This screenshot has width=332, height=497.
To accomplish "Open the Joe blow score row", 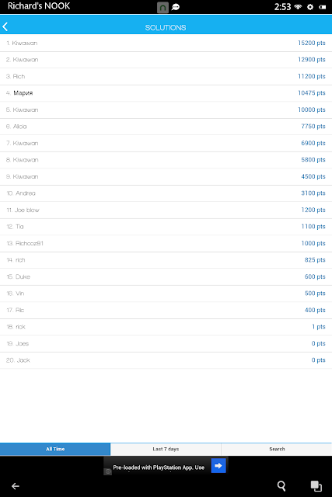I will click(166, 210).
